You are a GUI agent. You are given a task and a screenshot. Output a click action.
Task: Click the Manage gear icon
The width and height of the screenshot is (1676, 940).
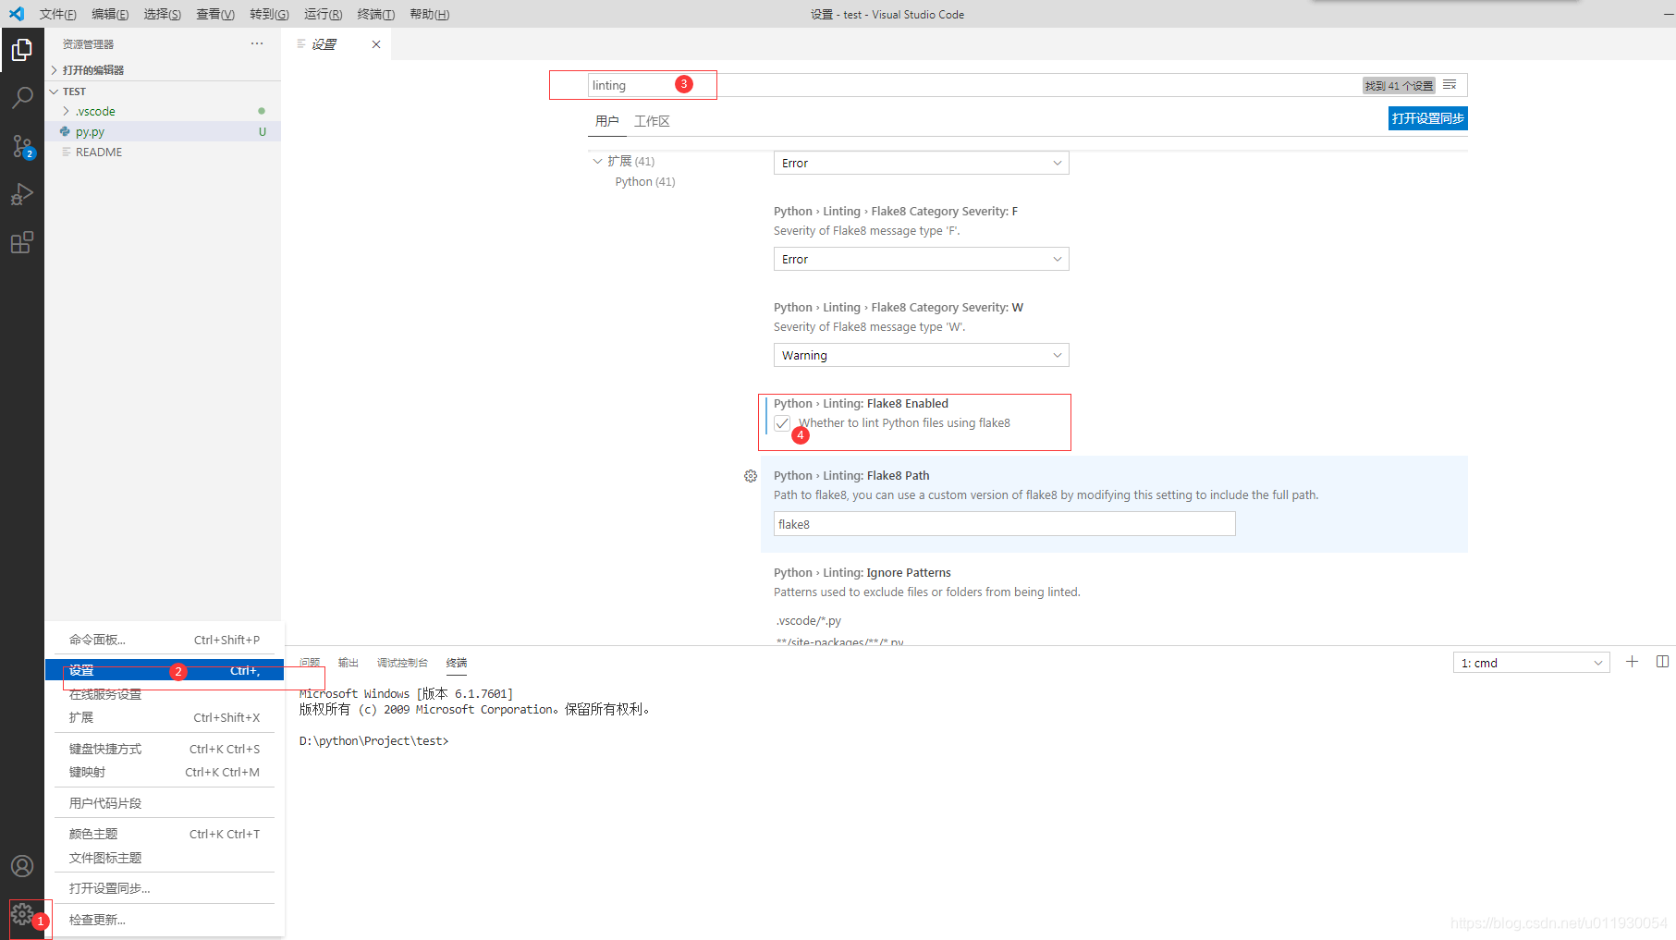(22, 915)
